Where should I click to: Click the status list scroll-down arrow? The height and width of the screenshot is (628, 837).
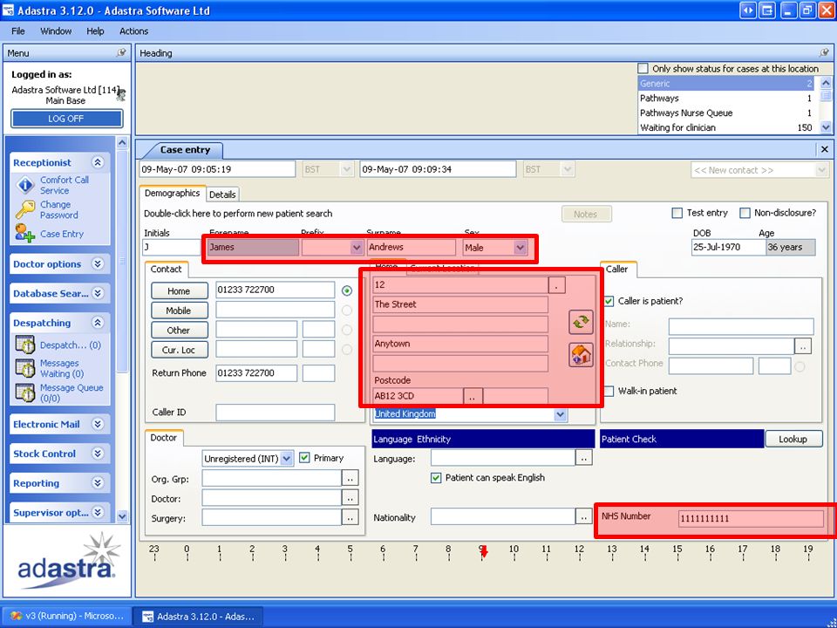[x=826, y=127]
